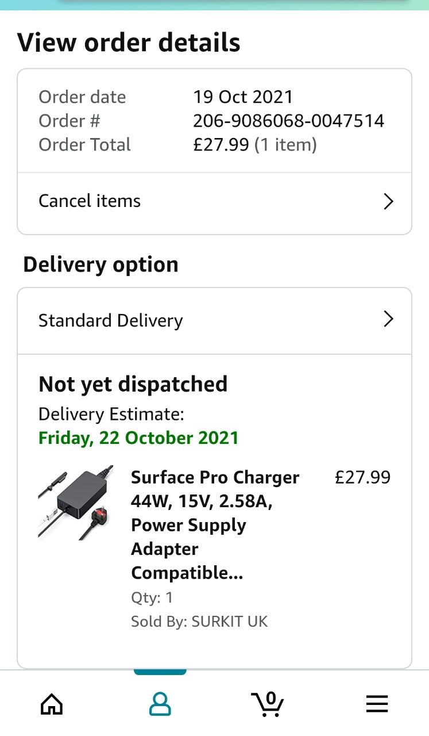
Task: Tap the chevron beside Standard Delivery
Action: pyautogui.click(x=389, y=320)
